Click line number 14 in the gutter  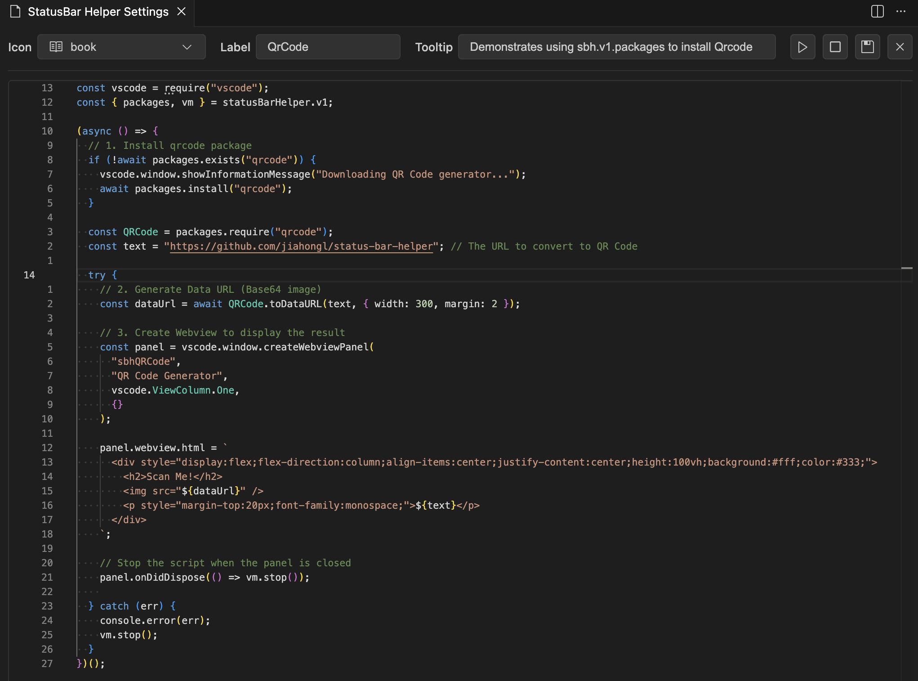point(29,275)
